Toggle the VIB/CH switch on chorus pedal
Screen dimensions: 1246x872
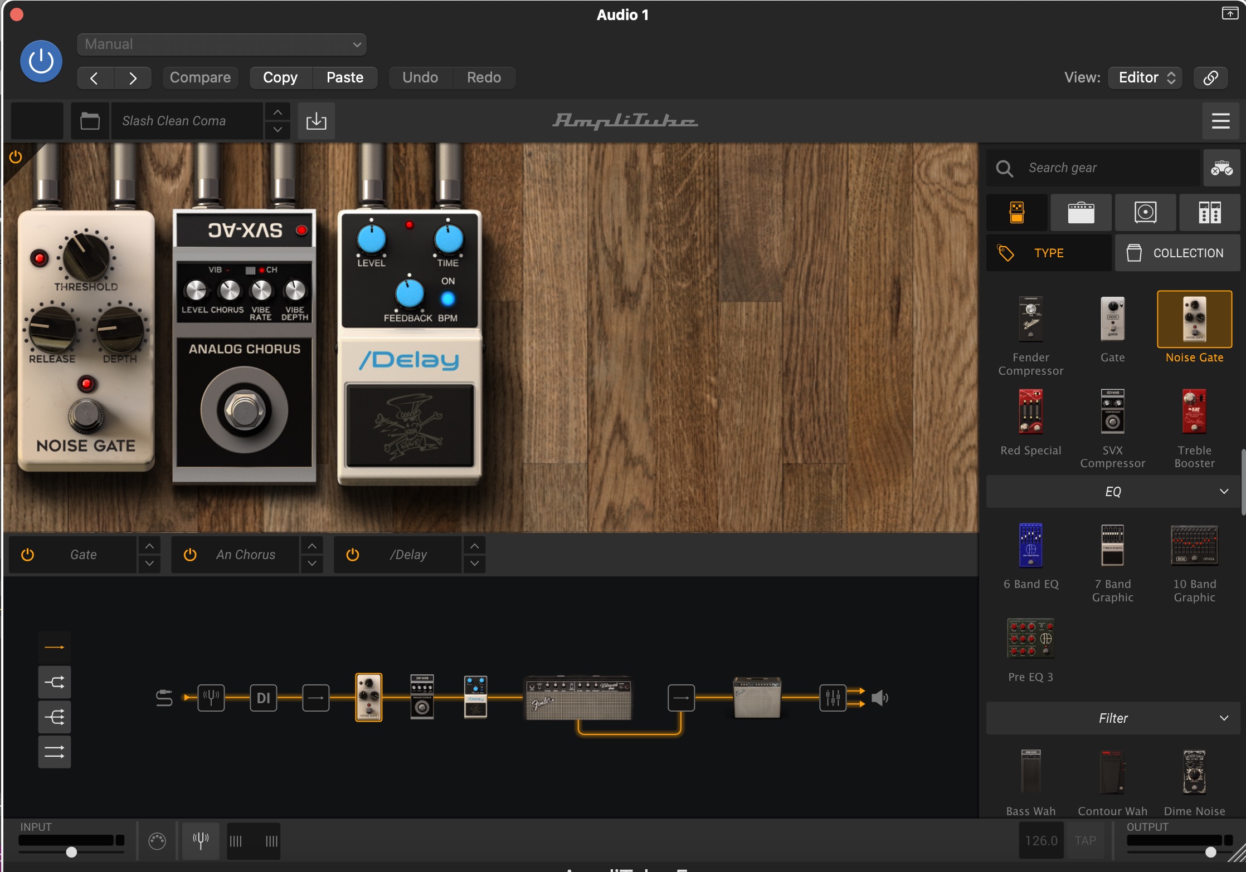tap(250, 270)
